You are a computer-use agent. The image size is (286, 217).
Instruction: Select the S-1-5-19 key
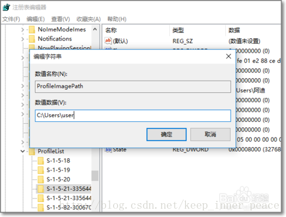[x=58, y=170]
